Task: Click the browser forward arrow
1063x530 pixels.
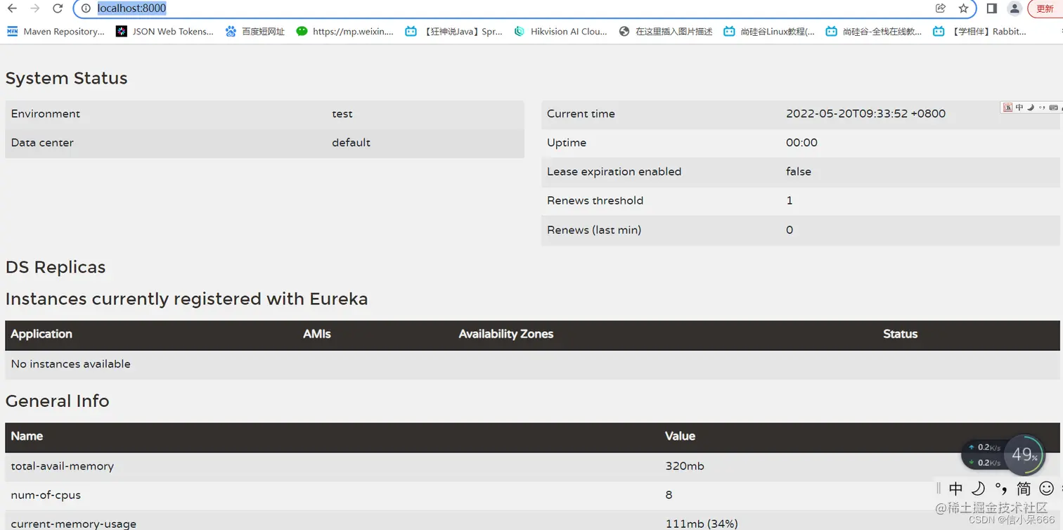Action: 35,8
